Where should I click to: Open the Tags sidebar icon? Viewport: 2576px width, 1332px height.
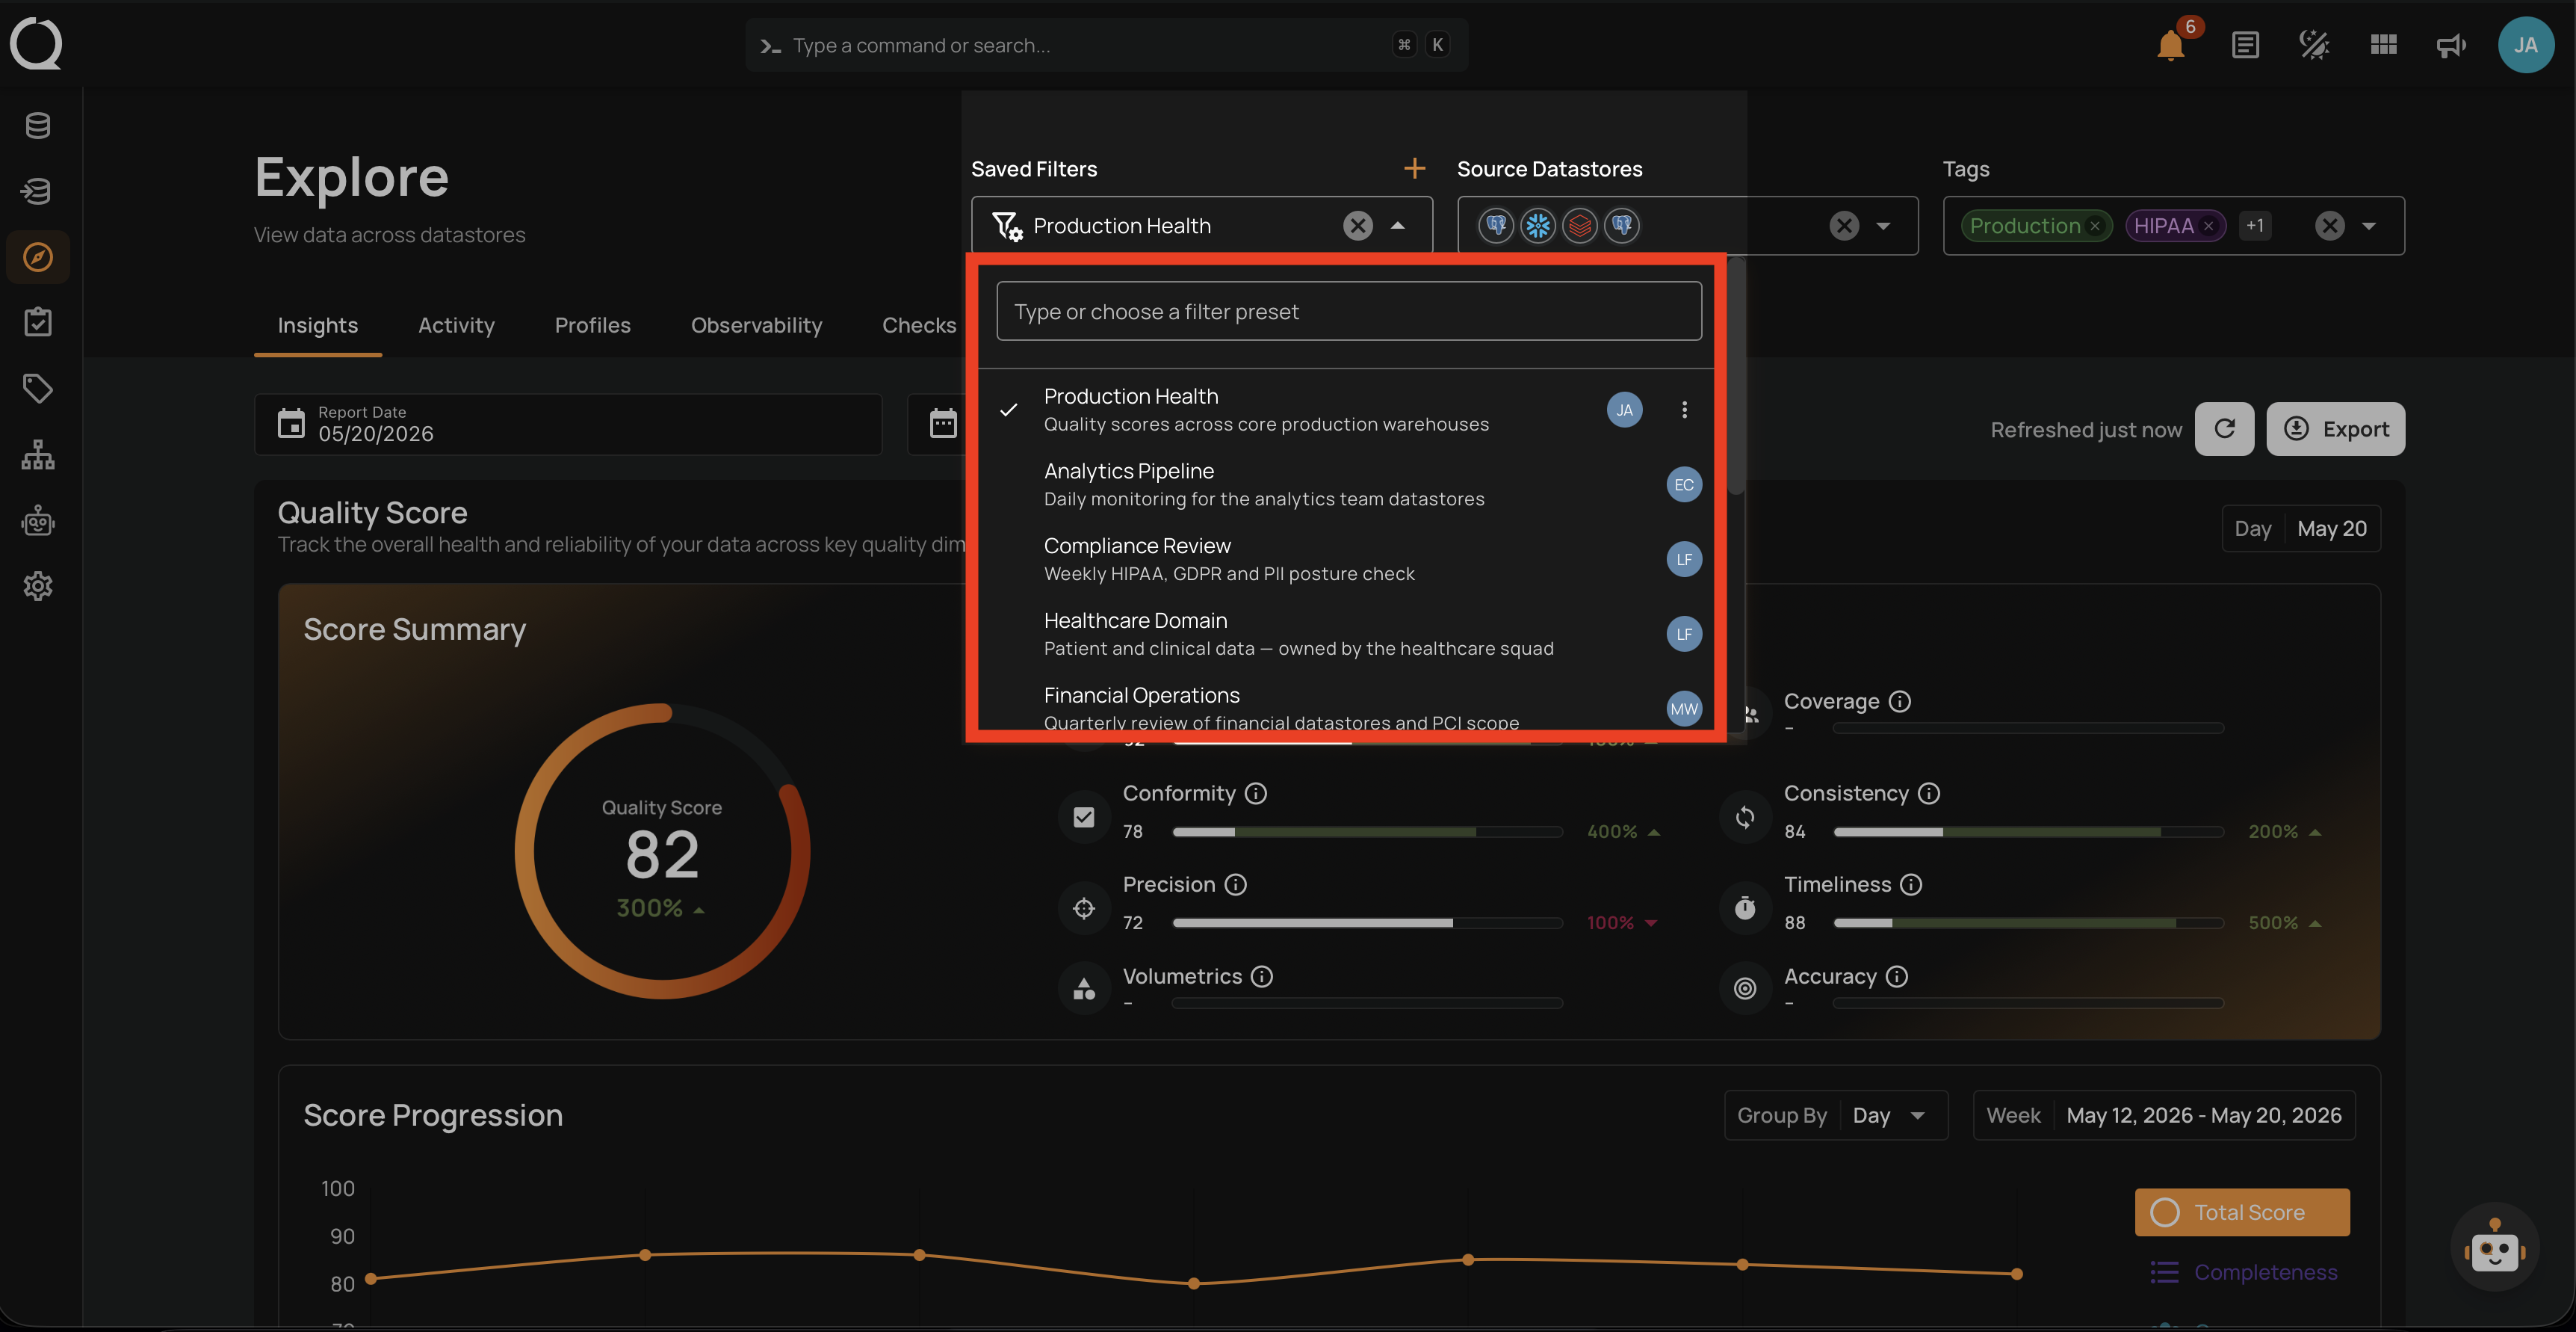[x=38, y=388]
